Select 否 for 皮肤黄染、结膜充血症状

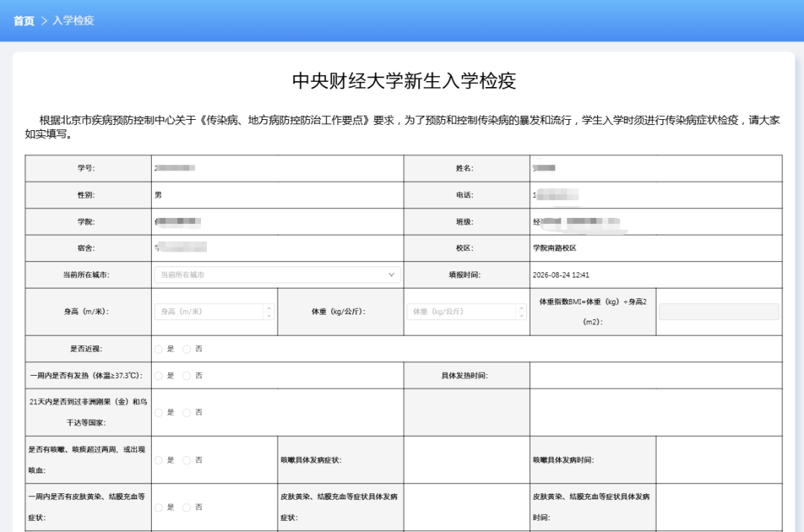pyautogui.click(x=187, y=507)
